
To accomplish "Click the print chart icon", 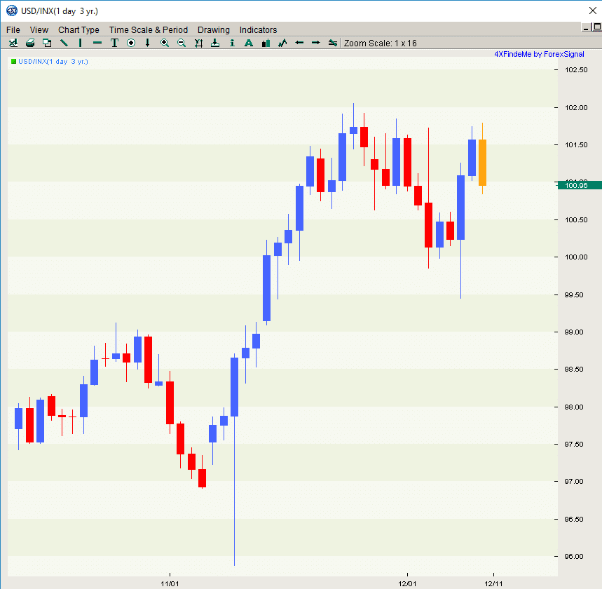I will pyautogui.click(x=30, y=43).
